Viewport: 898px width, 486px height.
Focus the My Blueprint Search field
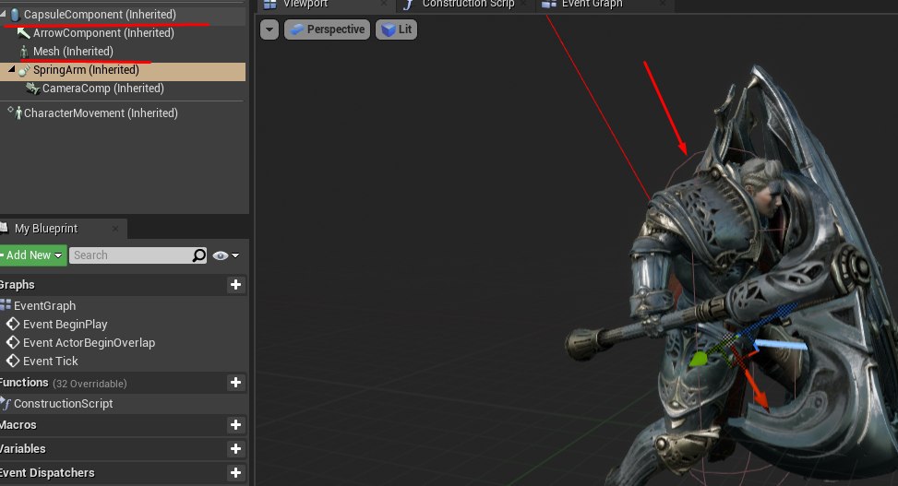coord(131,255)
